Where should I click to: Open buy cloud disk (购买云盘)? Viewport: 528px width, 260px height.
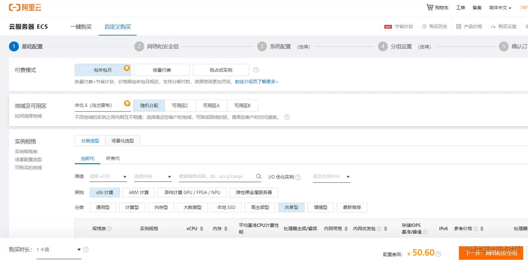504,26
